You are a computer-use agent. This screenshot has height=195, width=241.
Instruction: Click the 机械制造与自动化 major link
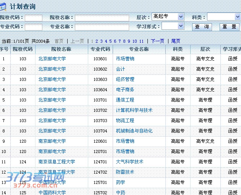click(134, 131)
